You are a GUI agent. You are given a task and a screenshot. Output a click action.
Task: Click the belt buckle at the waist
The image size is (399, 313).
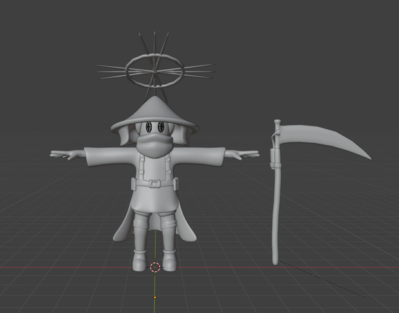154,184
